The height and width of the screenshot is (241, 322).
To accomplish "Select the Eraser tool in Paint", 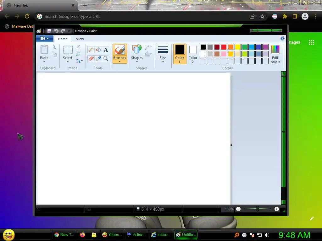I will pyautogui.click(x=91, y=59).
